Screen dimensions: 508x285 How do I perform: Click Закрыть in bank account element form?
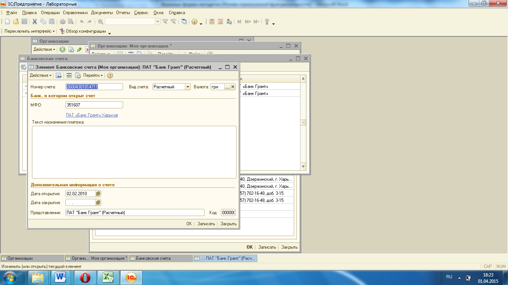point(228,224)
